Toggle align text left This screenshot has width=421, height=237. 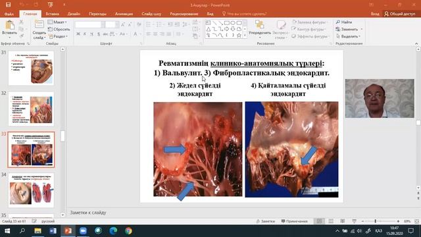click(149, 34)
